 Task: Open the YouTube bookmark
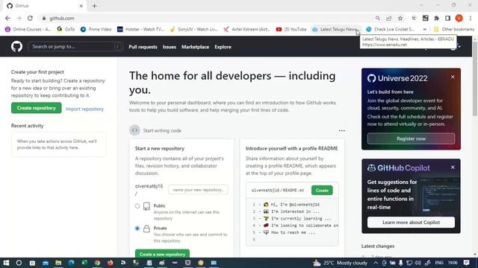pyautogui.click(x=291, y=29)
